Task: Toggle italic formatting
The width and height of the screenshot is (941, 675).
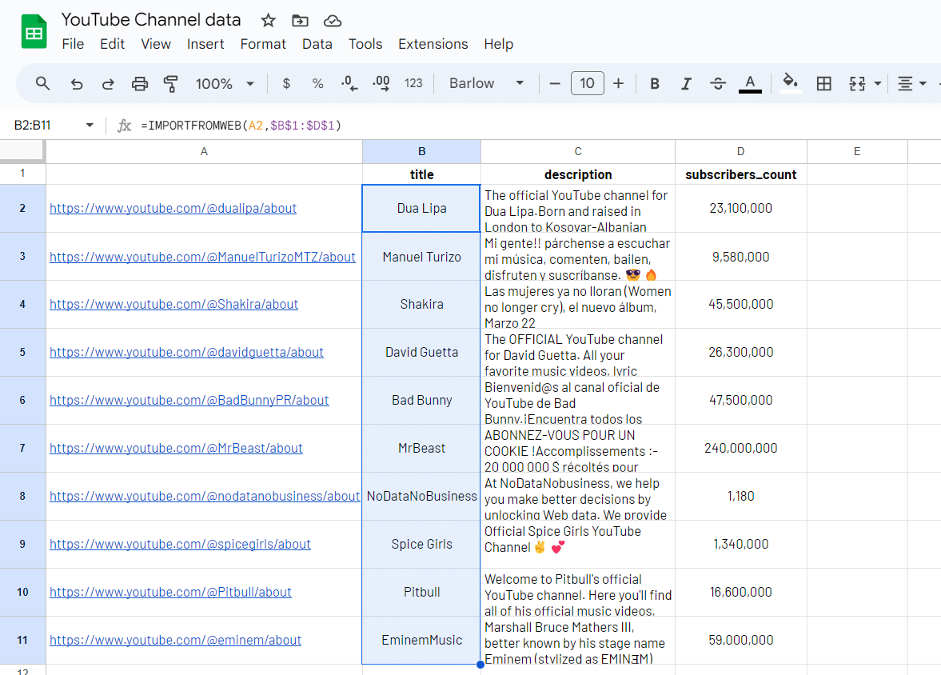Action: click(686, 83)
